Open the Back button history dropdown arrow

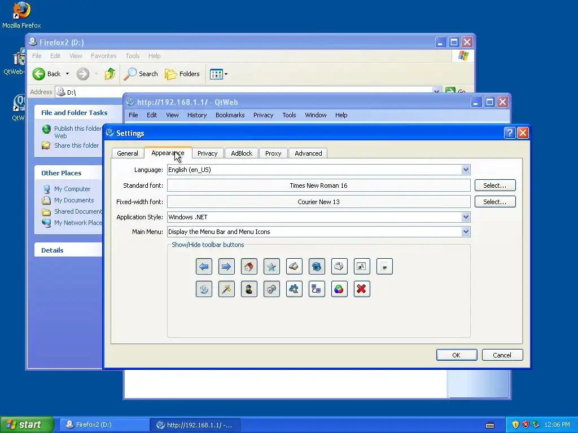click(67, 74)
